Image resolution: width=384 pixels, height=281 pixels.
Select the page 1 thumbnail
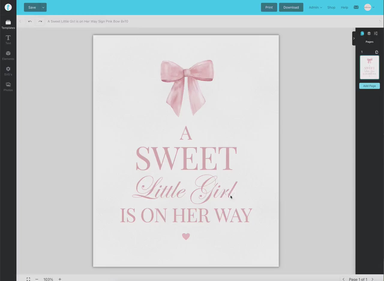369,67
